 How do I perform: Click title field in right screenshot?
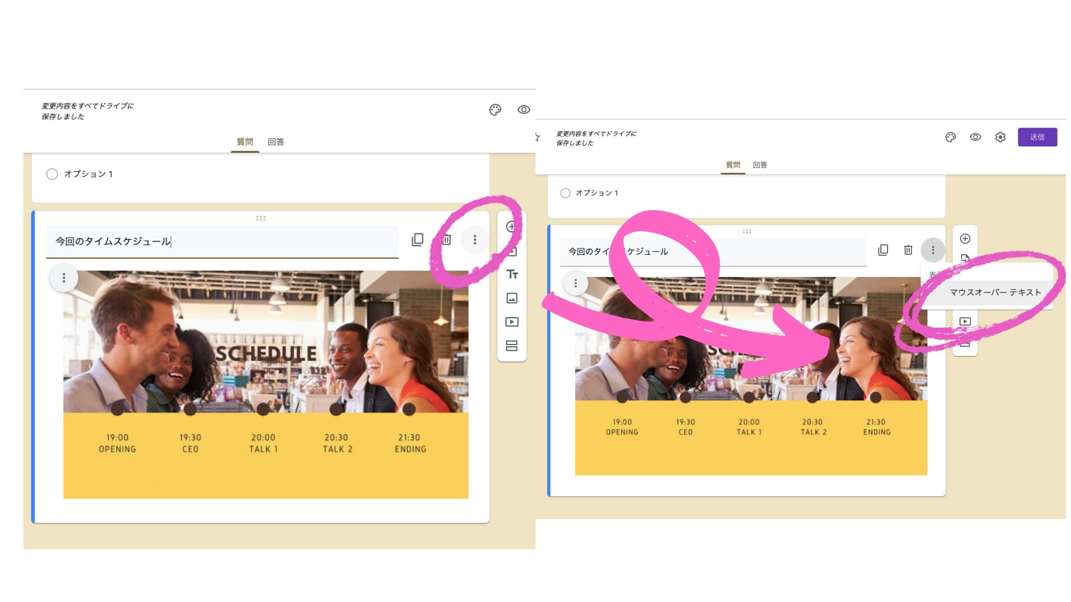pyautogui.click(x=713, y=251)
